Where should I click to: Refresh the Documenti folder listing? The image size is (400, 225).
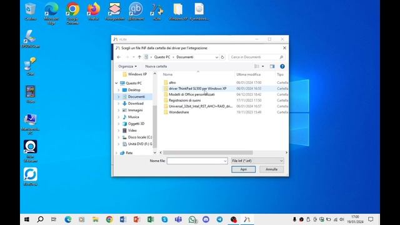click(222, 57)
